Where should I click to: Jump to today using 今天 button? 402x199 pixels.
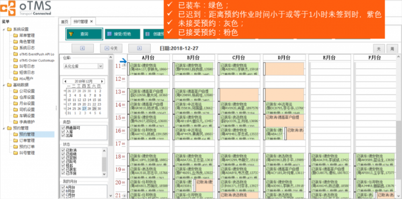[111, 48]
